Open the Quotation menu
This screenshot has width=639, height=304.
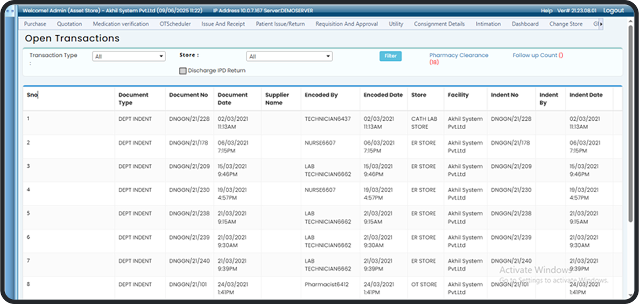pos(70,24)
